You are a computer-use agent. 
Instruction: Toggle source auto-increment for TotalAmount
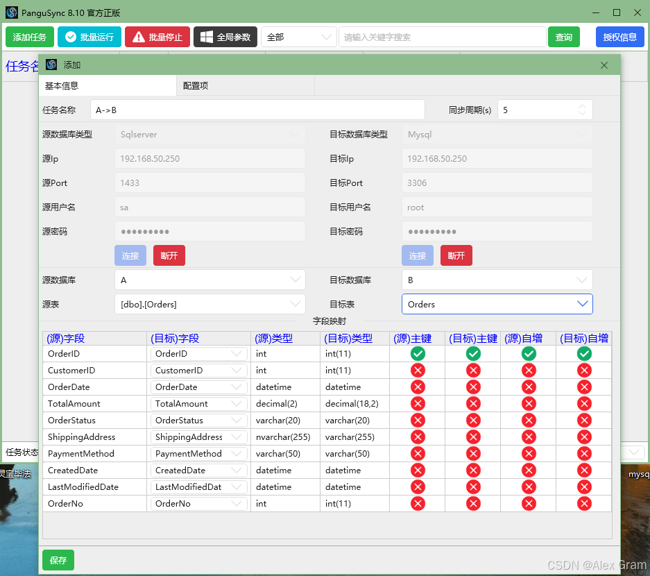pos(529,403)
